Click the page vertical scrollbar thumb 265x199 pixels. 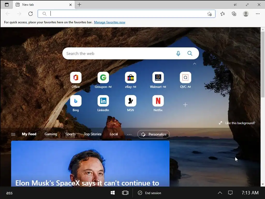pos(262,65)
